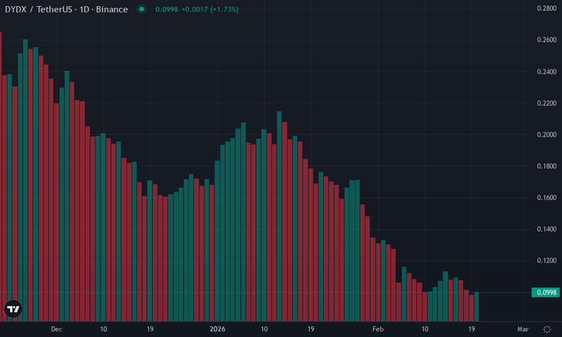The width and height of the screenshot is (562, 337).
Task: Click the 0.1400 price axis label
Action: click(547, 229)
